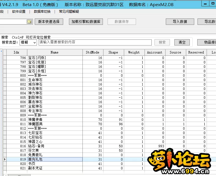This screenshot has width=216, height=176.
Task: Minimize the application window
Action: (205, 4)
